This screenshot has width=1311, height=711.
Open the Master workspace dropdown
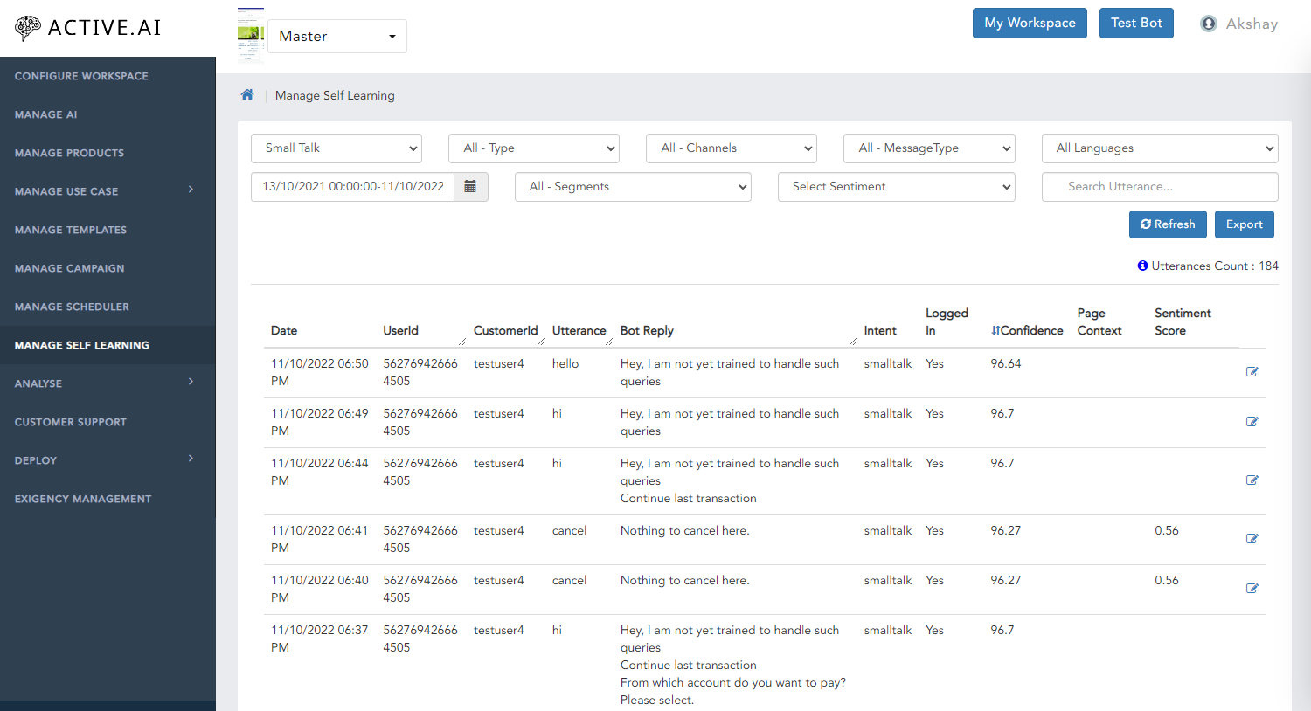point(337,36)
